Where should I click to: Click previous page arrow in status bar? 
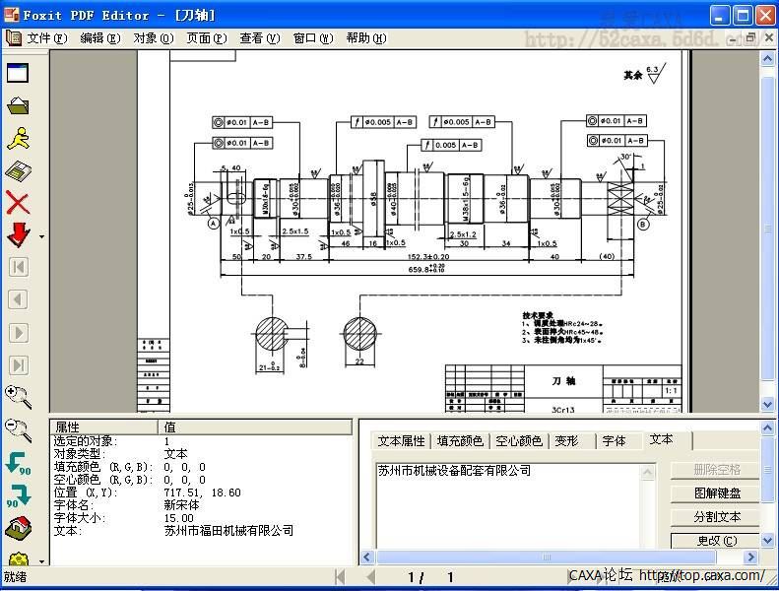[370, 577]
